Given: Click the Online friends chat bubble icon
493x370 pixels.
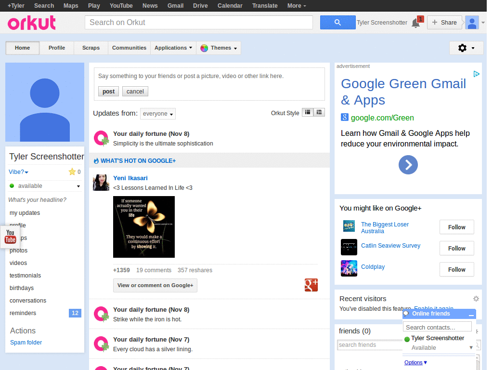Looking at the screenshot, I should click(x=406, y=313).
